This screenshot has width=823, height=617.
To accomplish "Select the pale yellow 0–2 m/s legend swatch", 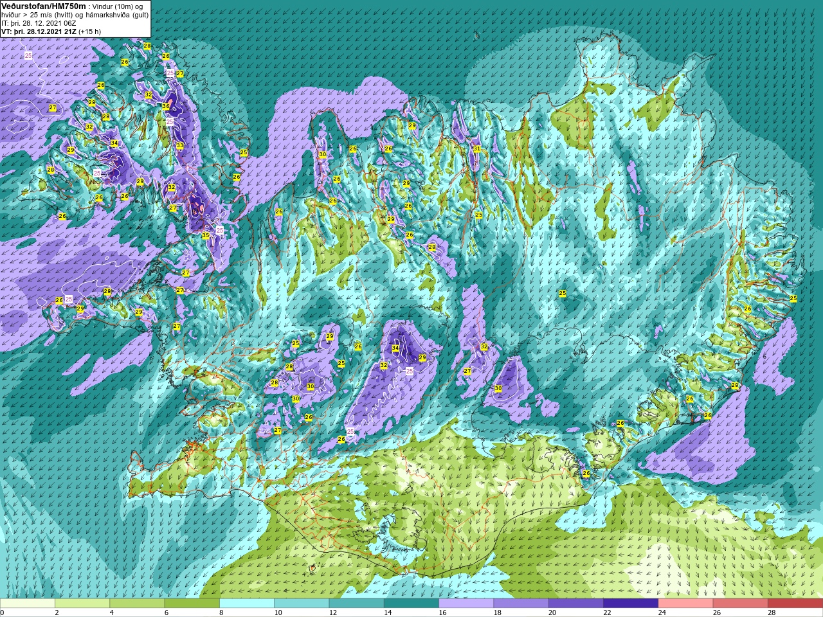I will (x=28, y=603).
